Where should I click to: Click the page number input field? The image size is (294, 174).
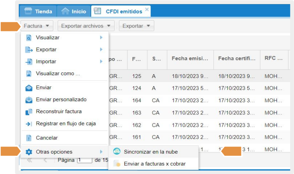[84, 160]
